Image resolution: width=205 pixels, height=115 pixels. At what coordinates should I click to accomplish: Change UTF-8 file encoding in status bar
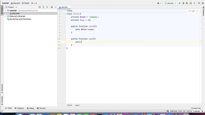click(x=189, y=111)
